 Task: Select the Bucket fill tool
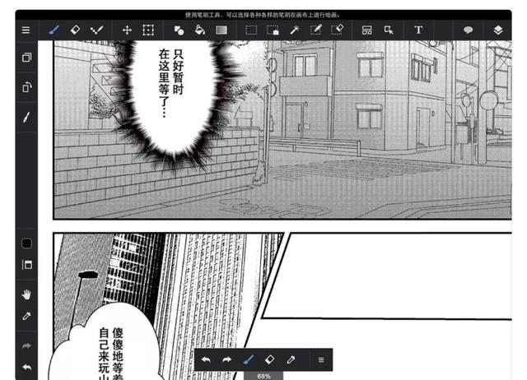[x=200, y=30]
